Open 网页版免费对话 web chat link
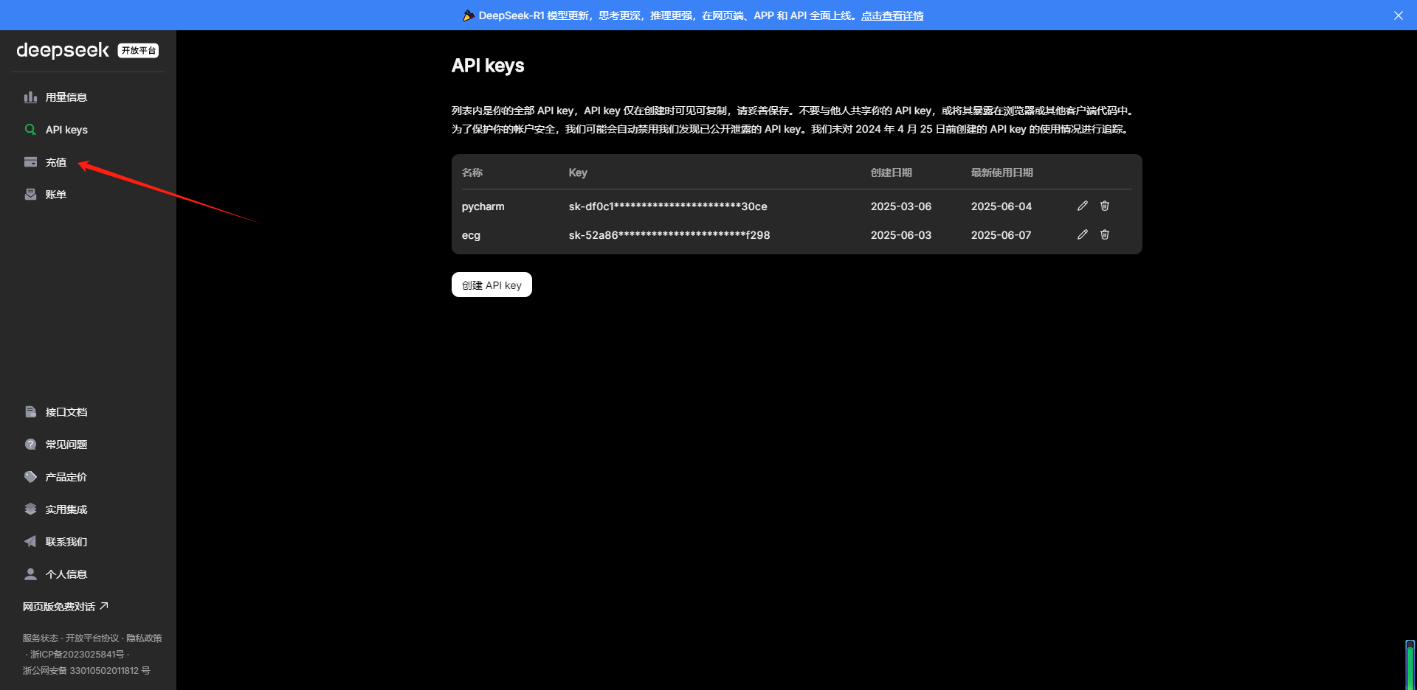The width and height of the screenshot is (1417, 690). (x=66, y=607)
